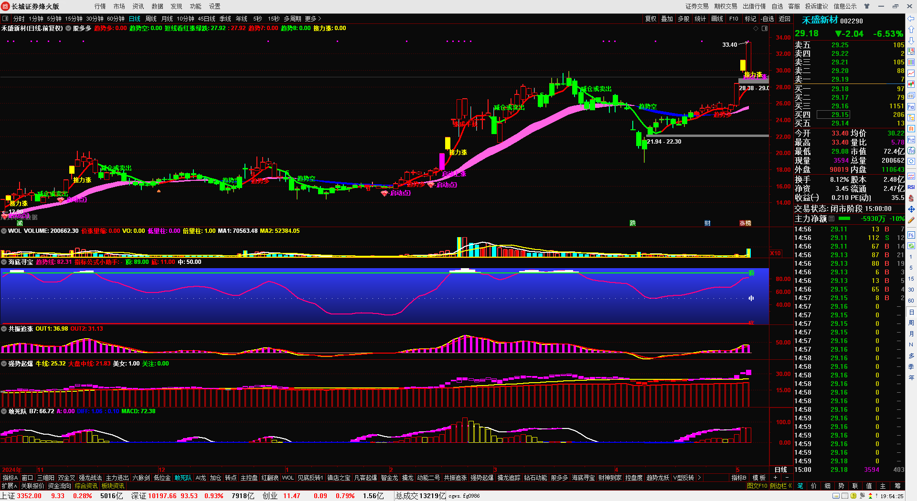
Task: Select the 60-minute period in right strip
Action: pyautogui.click(x=911, y=301)
